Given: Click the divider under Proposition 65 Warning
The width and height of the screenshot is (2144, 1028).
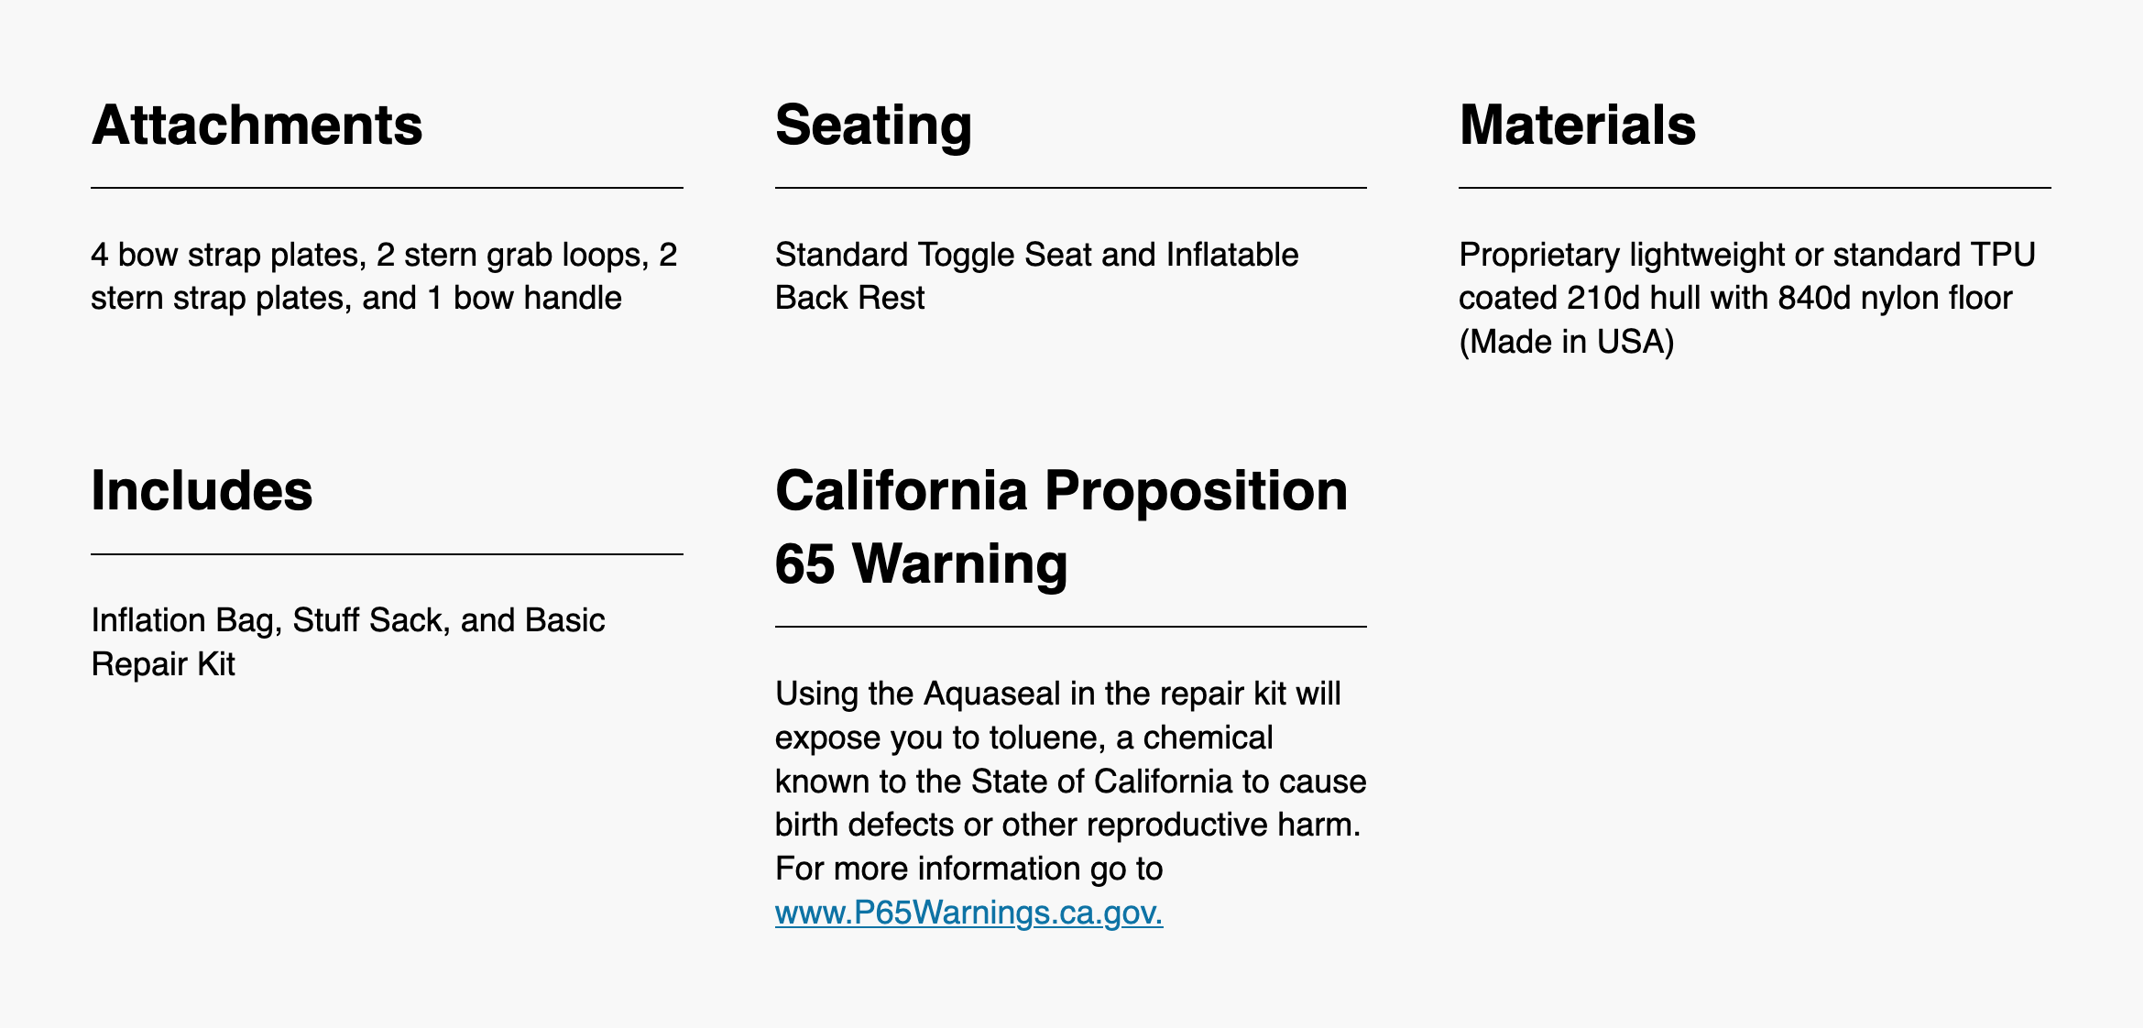Looking at the screenshot, I should click(x=1070, y=627).
